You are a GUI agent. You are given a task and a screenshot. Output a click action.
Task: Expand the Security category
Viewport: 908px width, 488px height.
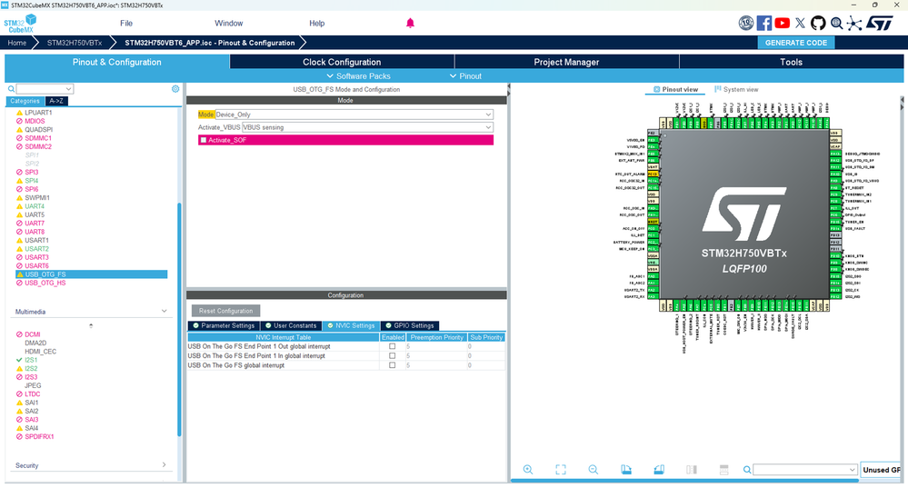coord(164,465)
